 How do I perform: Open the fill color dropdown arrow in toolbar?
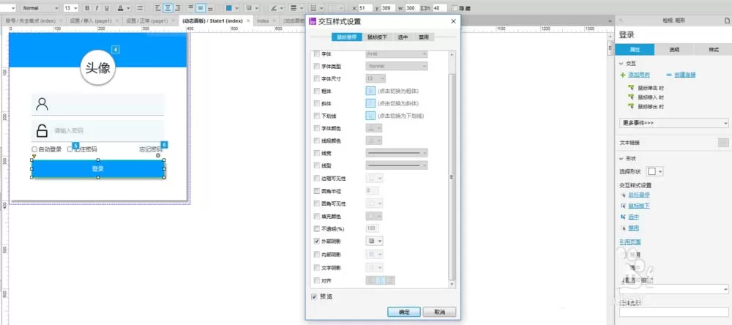coord(237,8)
